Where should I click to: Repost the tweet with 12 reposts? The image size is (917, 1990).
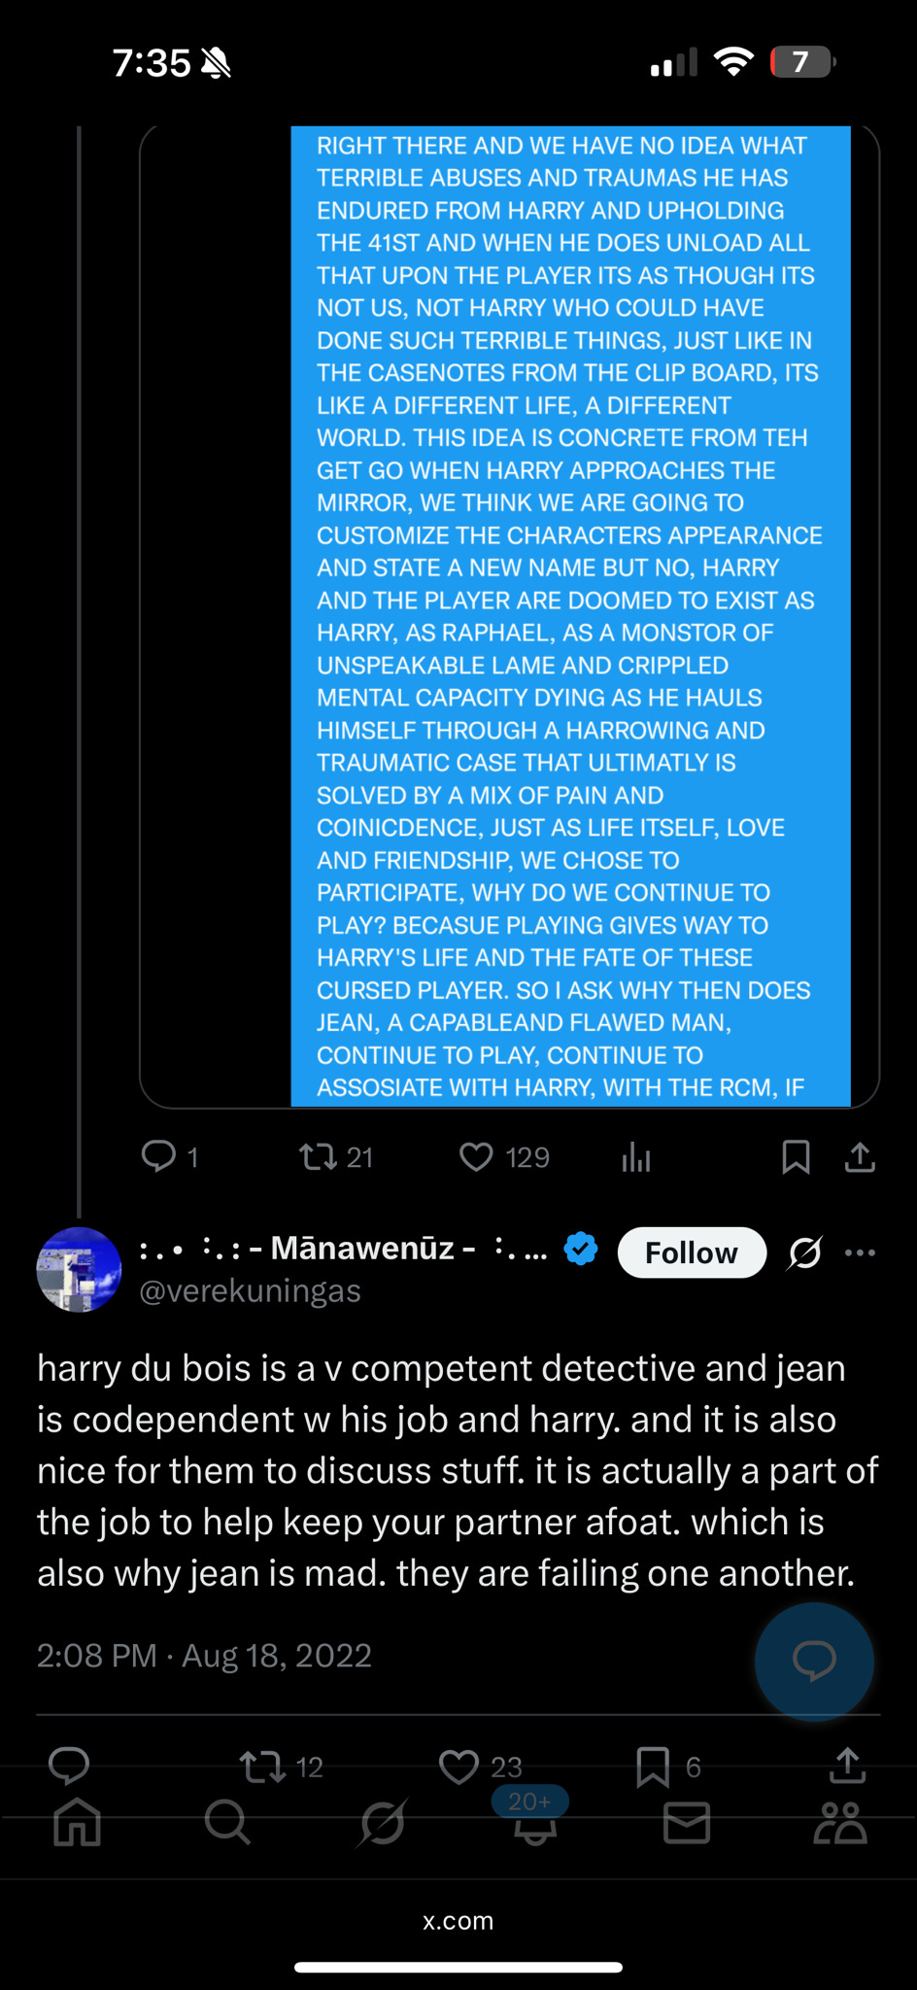[x=262, y=1766]
